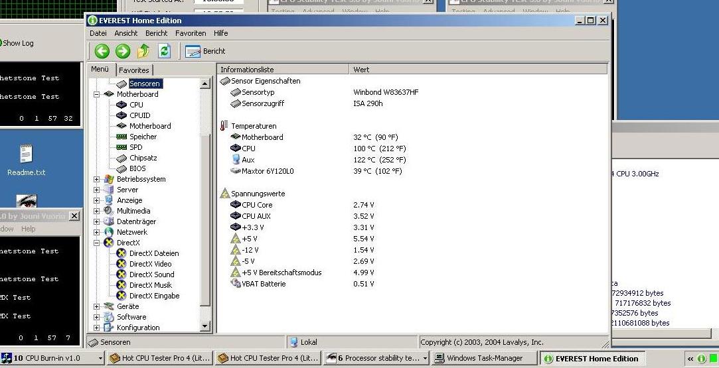Select the CPU Core voltage row
719x368 pixels.
pos(257,205)
